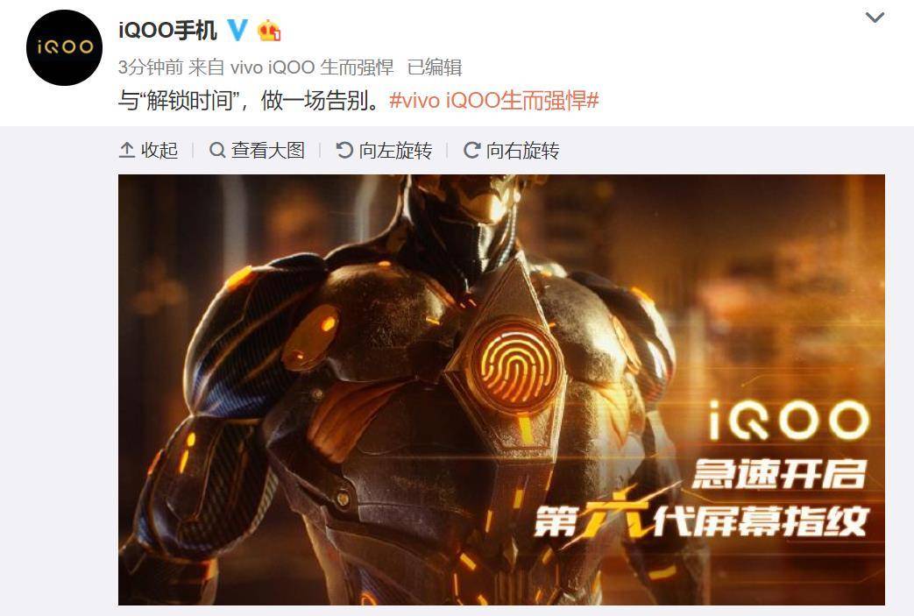Collapse the image using 收起 text
The width and height of the screenshot is (914, 616).
[x=159, y=151]
